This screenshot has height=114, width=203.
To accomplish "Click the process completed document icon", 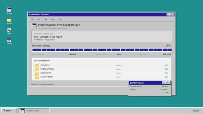I will 34,26.
